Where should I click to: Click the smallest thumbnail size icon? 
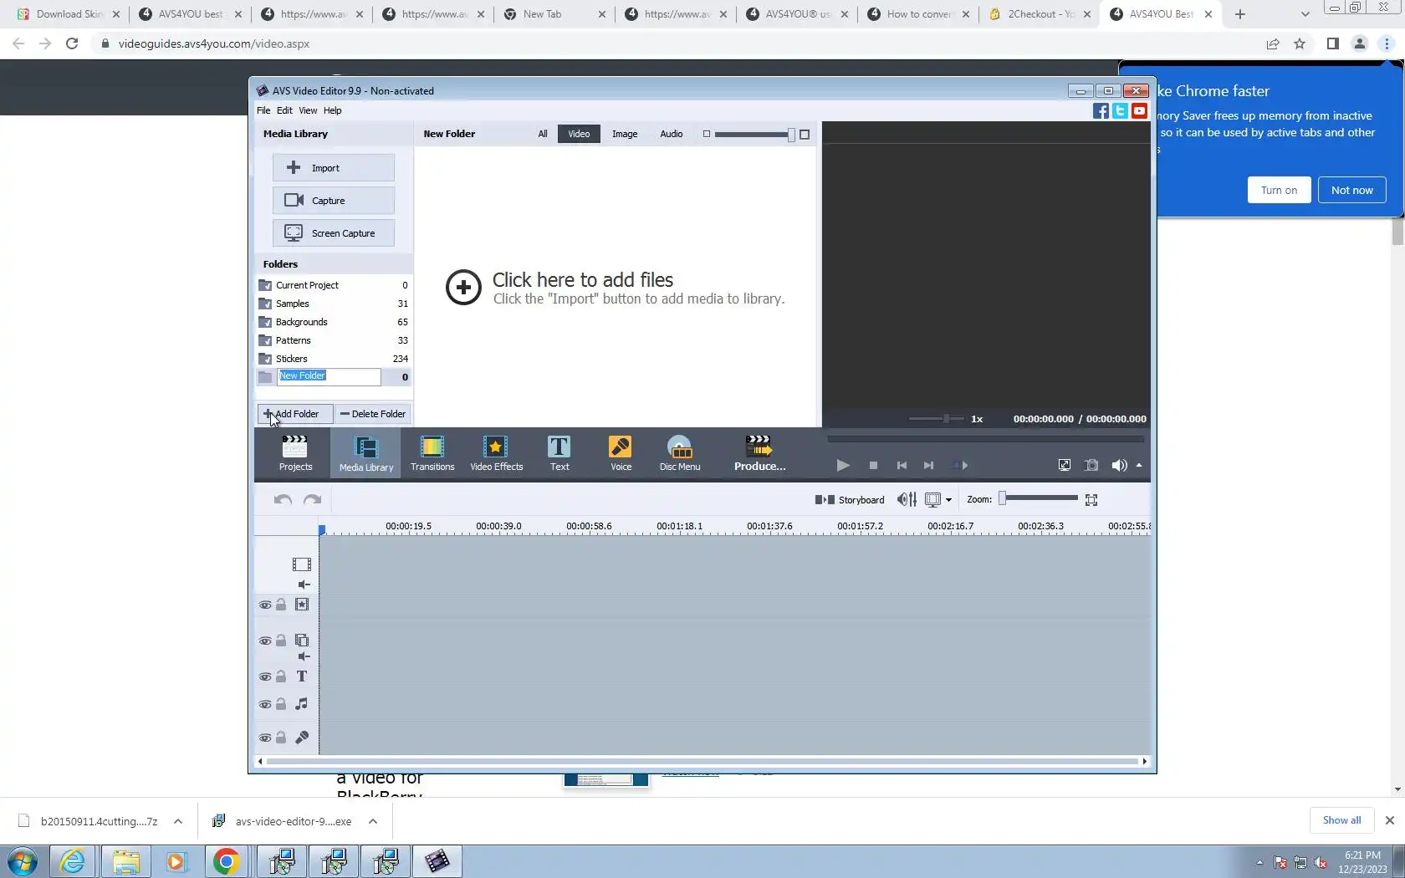coord(707,134)
